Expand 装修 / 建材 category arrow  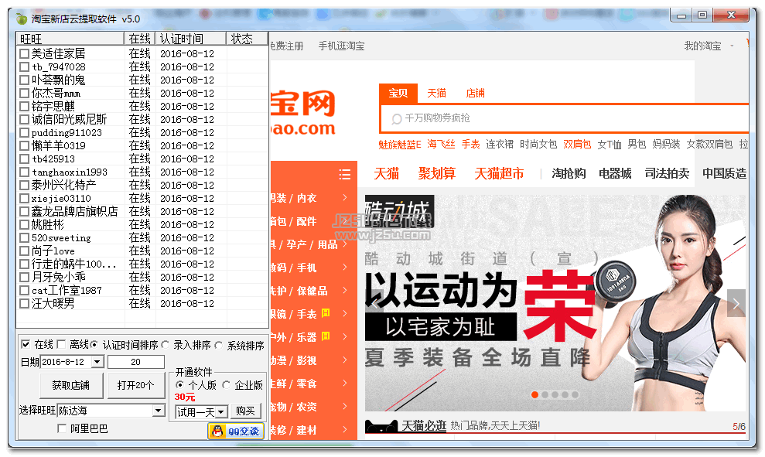click(x=345, y=430)
